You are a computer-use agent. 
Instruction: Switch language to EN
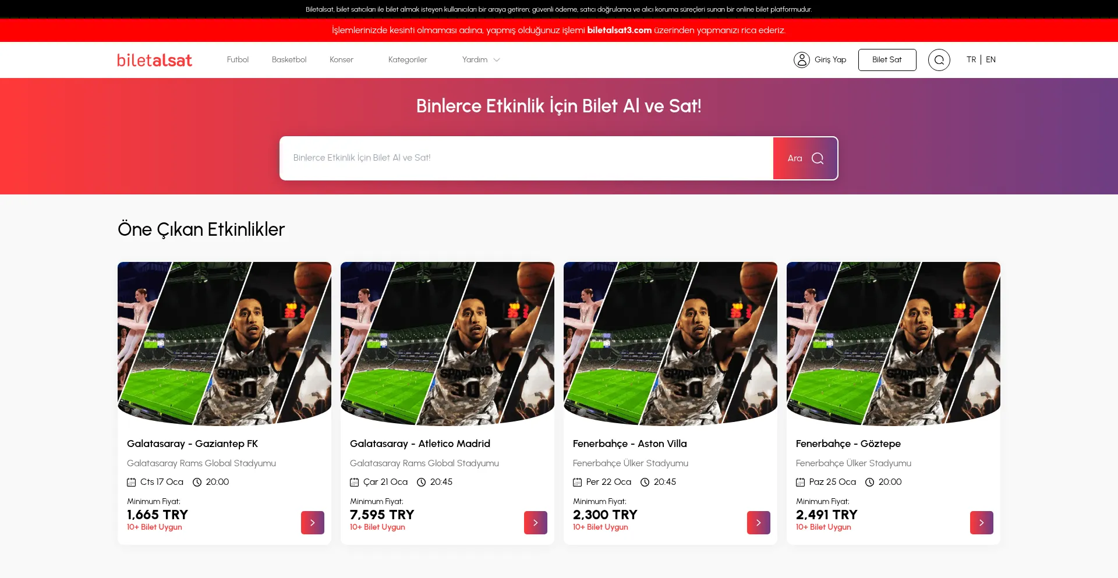click(990, 59)
